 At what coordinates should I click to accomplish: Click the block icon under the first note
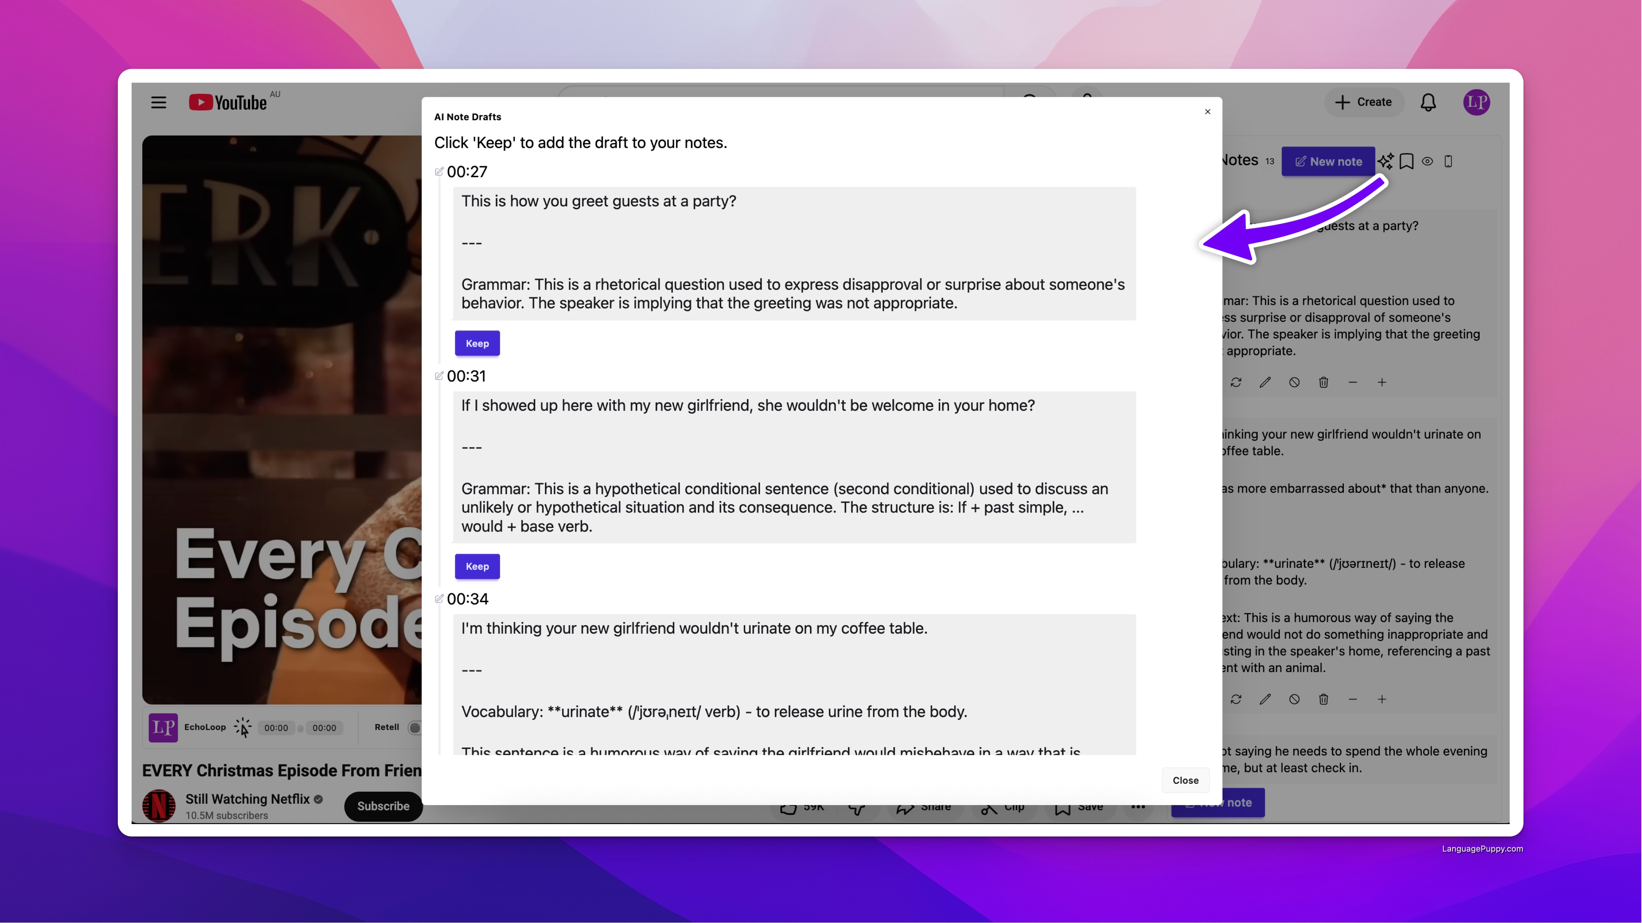pos(1294,383)
